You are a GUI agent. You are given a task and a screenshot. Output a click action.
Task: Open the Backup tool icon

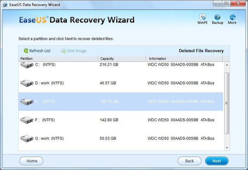[x=217, y=17]
